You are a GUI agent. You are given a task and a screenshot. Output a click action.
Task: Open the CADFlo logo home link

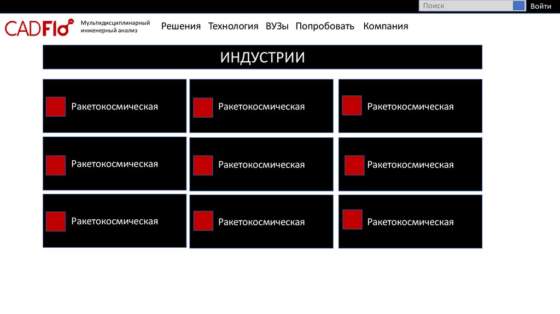[39, 27]
